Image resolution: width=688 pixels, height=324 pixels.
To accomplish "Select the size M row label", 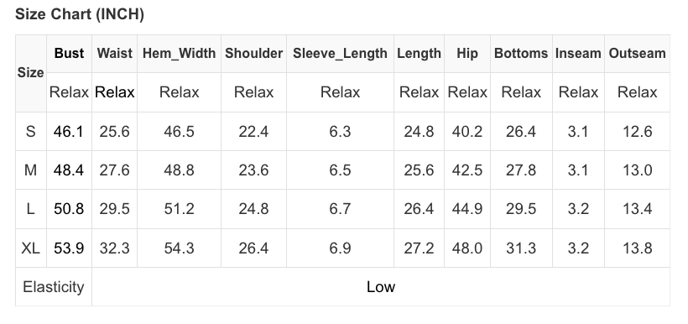I will (30, 170).
